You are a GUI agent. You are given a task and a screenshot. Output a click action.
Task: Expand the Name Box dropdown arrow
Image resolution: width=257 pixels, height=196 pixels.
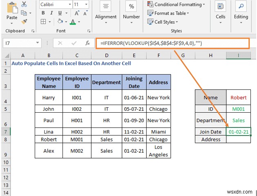[38, 43]
